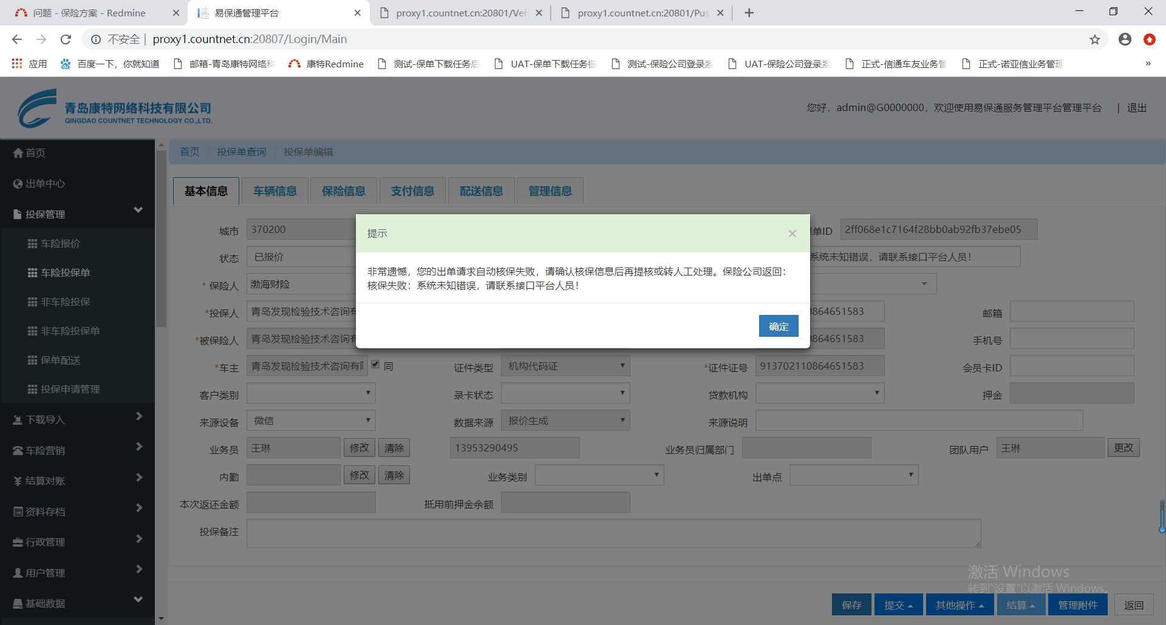The image size is (1166, 625).
Task: Open the Chrome apps grid shortcut 应用
Action: (17, 64)
